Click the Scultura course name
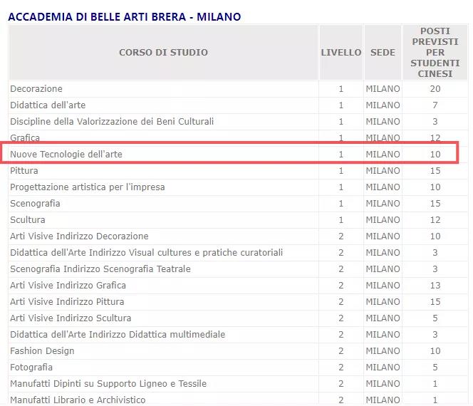 click(x=28, y=219)
